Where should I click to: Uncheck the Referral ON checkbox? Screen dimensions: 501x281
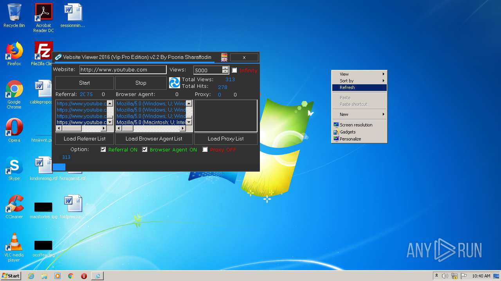click(103, 149)
